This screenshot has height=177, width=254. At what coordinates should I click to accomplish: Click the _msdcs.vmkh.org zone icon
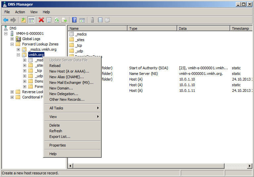click(x=24, y=49)
